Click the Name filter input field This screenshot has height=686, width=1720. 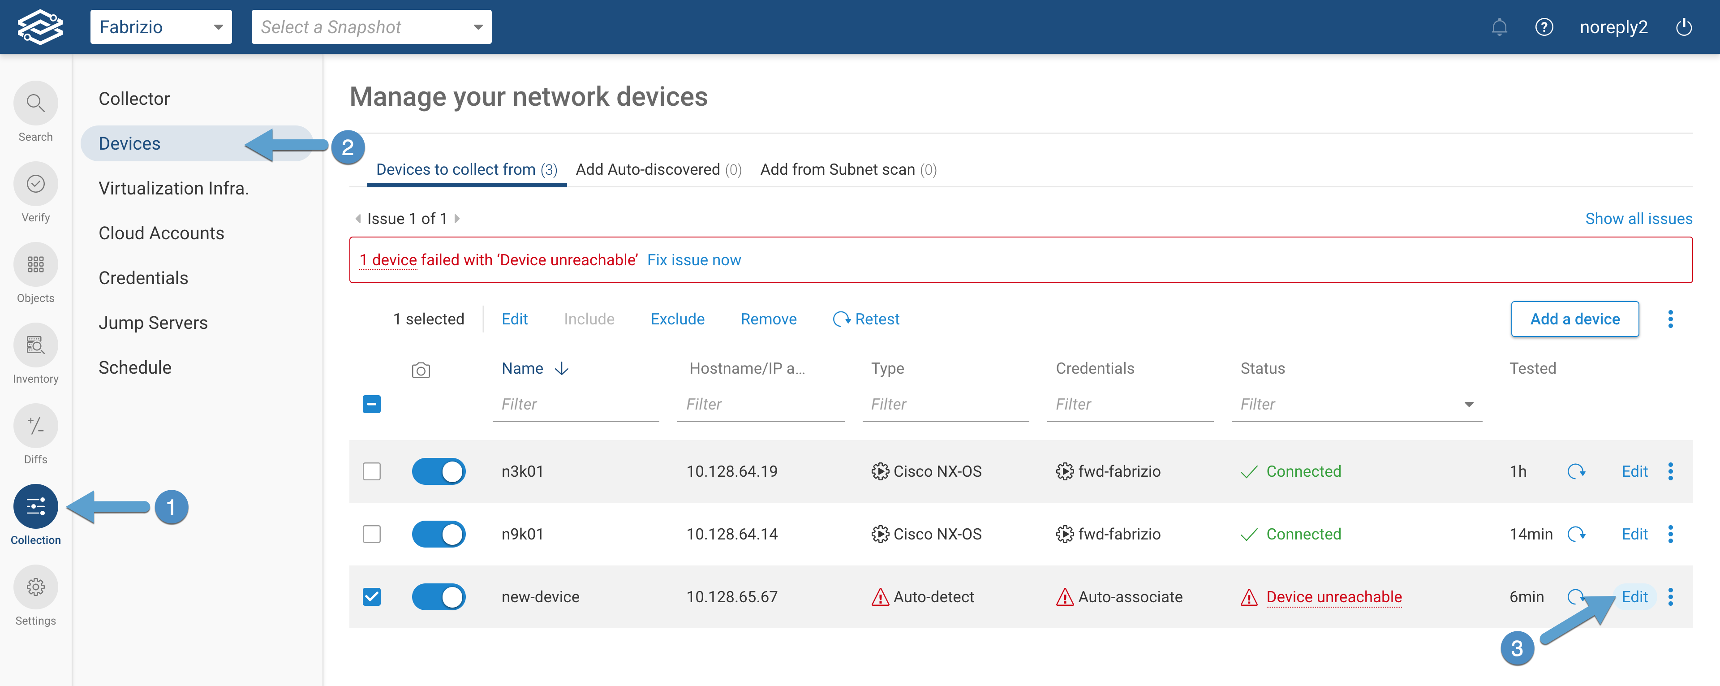[x=576, y=405]
